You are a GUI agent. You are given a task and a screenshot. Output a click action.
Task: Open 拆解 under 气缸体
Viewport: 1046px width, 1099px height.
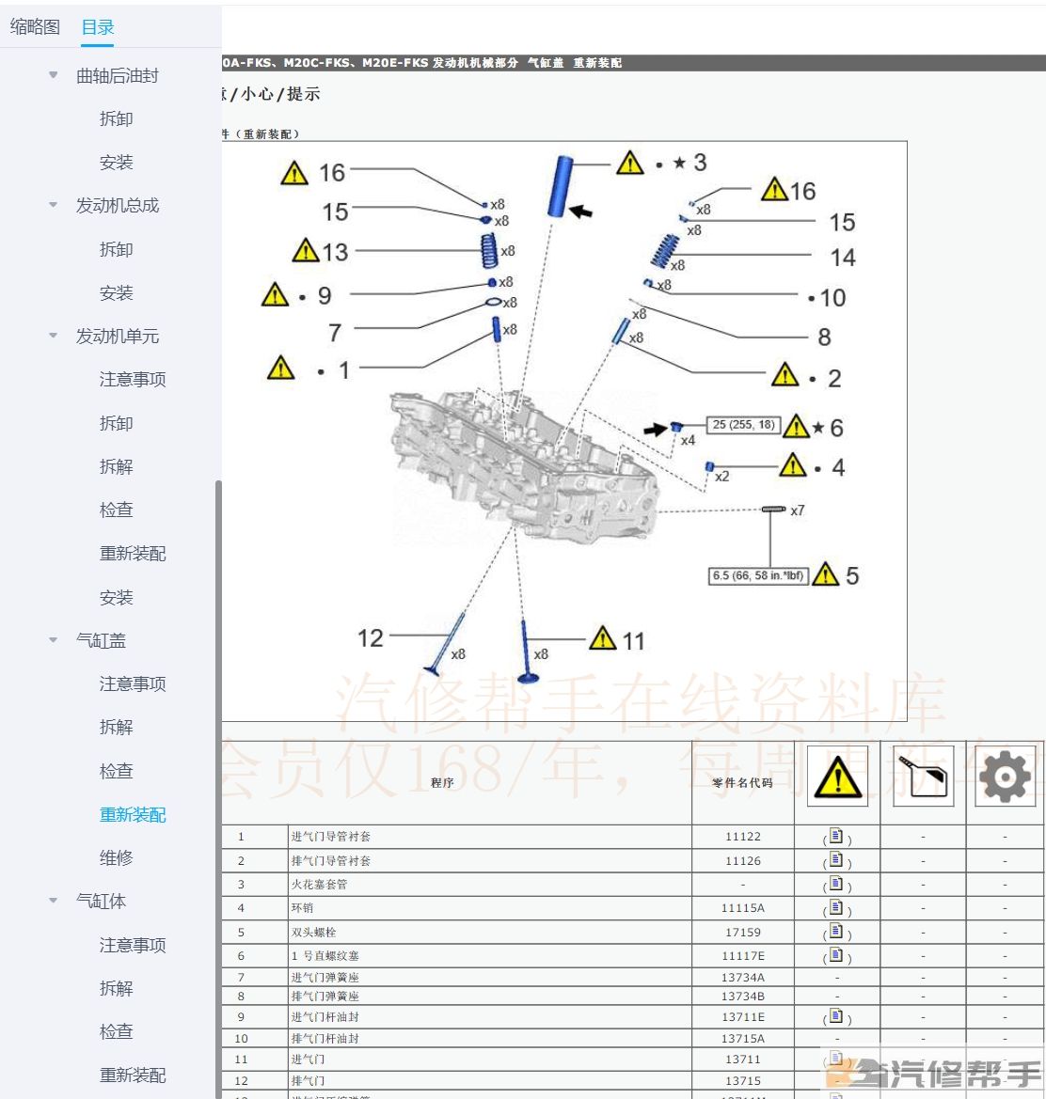(x=117, y=988)
